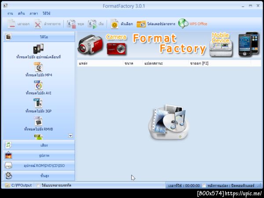Click the C:\FFOutput path in the status bar
Viewport: 264px width, 198px height.
[22, 185]
